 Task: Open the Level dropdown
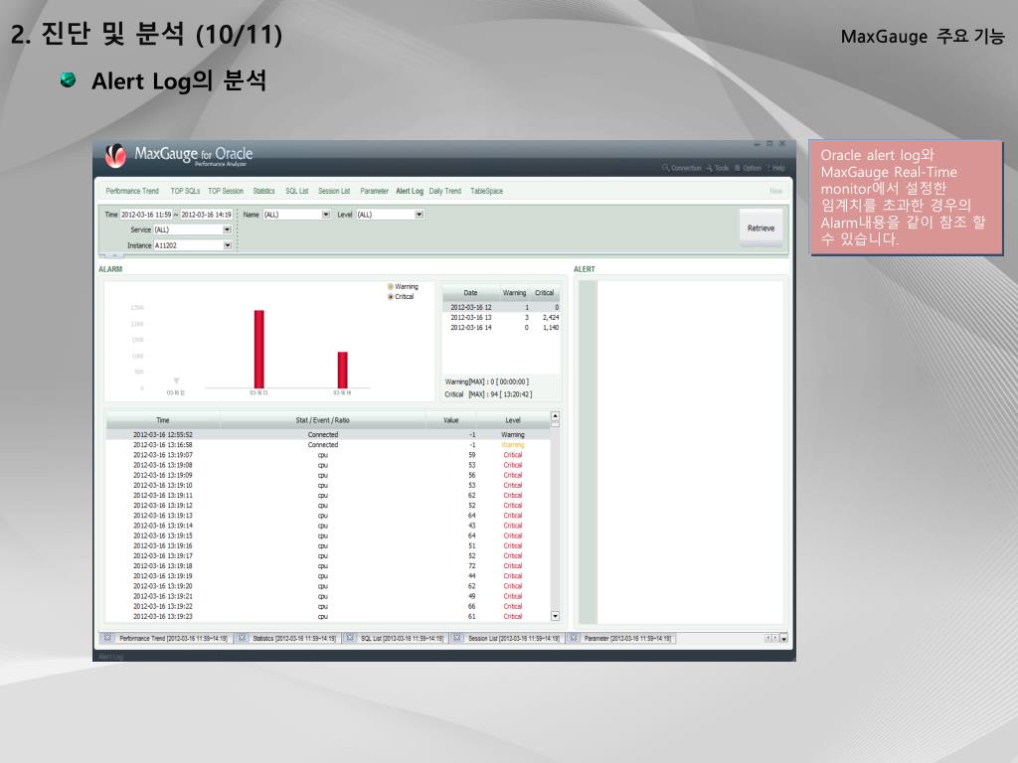click(420, 215)
